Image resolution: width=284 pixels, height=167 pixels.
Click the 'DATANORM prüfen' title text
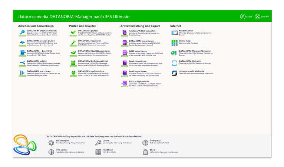click(x=88, y=31)
